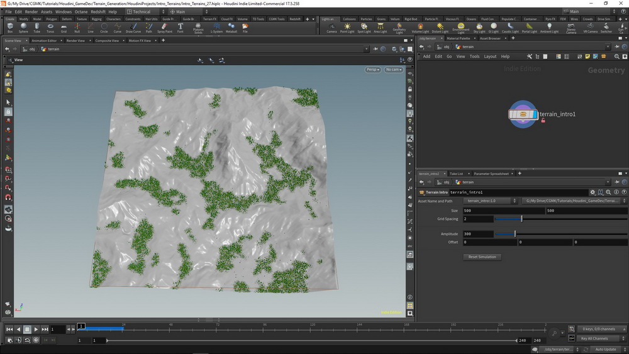Add a Sky Light

coord(479,28)
